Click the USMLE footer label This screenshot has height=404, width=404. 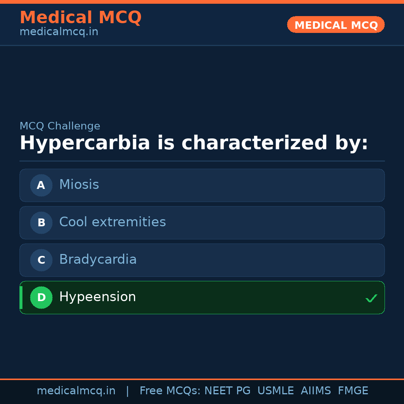[x=275, y=391]
